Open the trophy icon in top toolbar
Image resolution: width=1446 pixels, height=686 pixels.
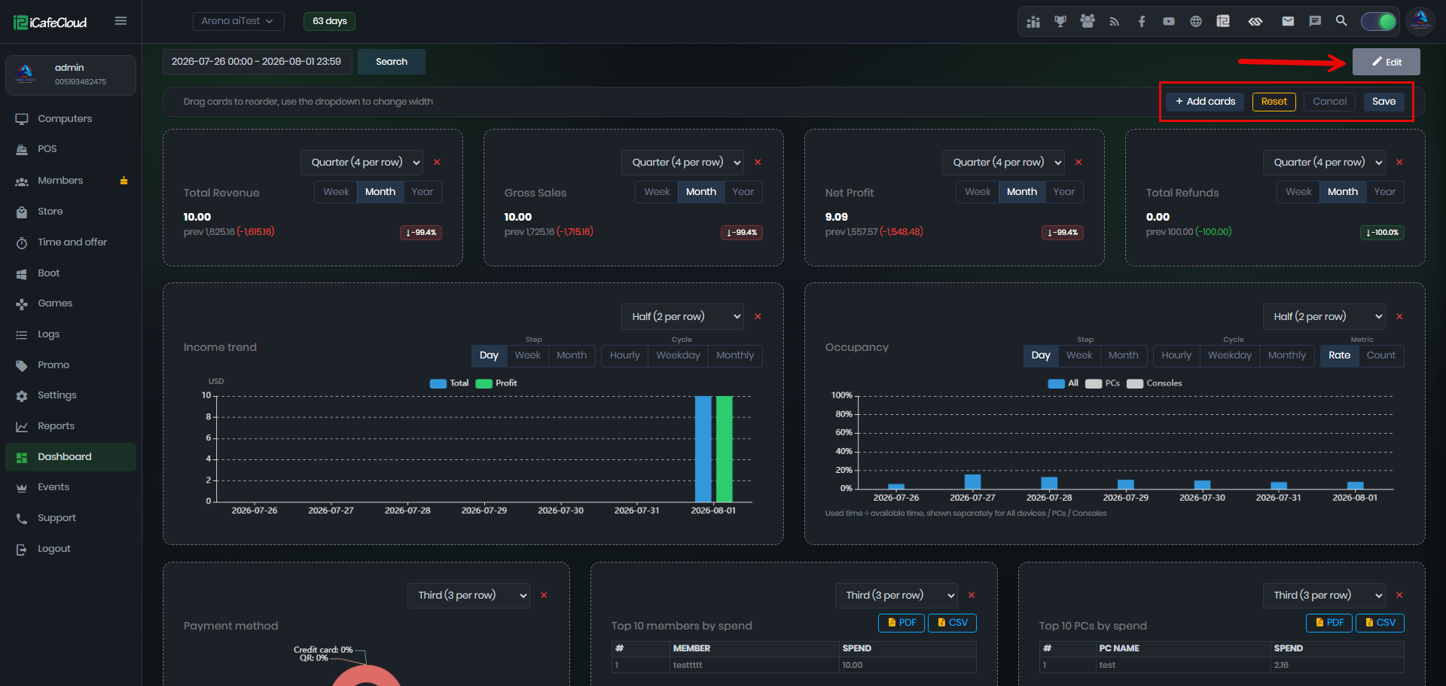(x=1060, y=21)
